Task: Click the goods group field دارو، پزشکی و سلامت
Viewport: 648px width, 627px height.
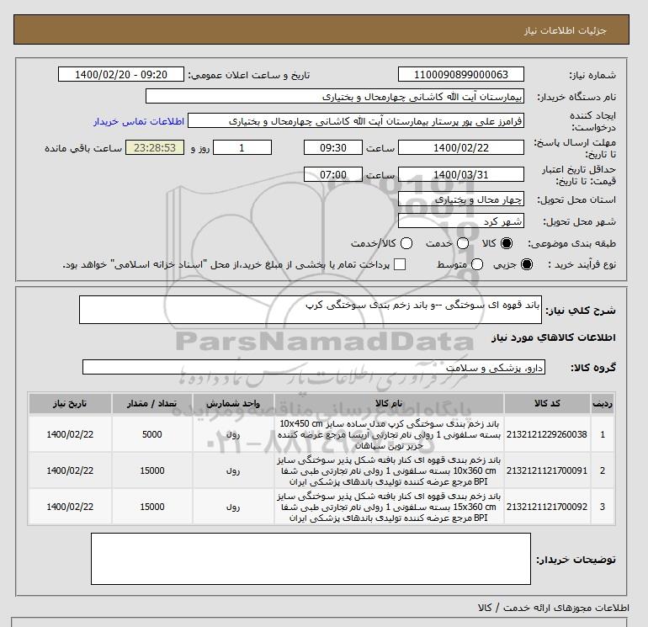Action: point(314,367)
